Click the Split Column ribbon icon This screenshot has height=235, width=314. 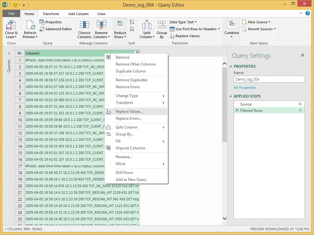pyautogui.click(x=147, y=25)
